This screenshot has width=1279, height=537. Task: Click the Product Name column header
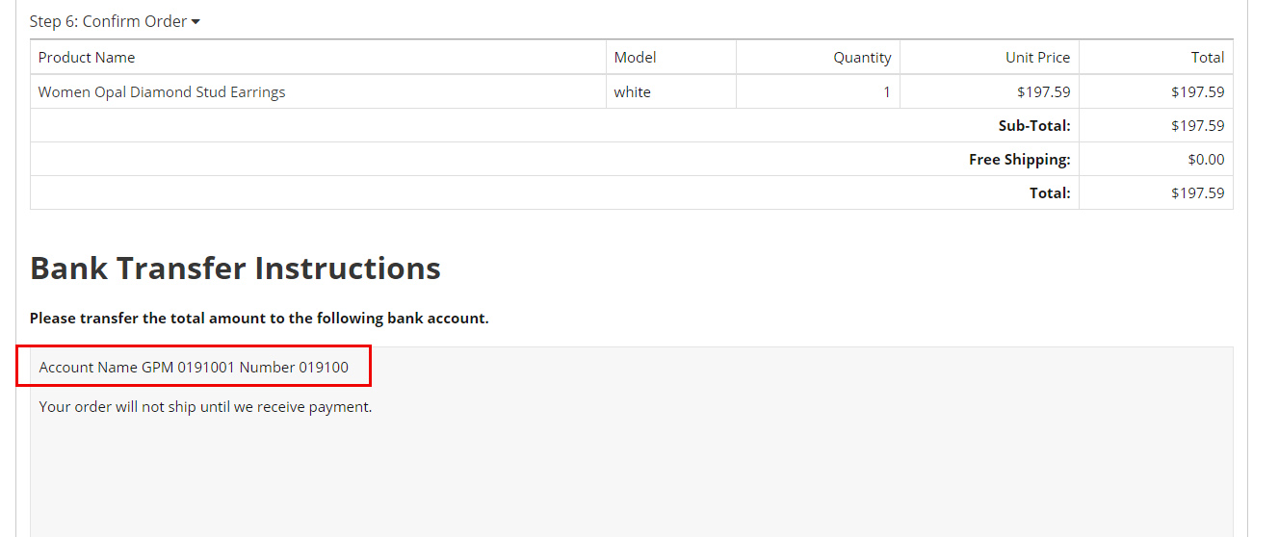click(x=87, y=57)
